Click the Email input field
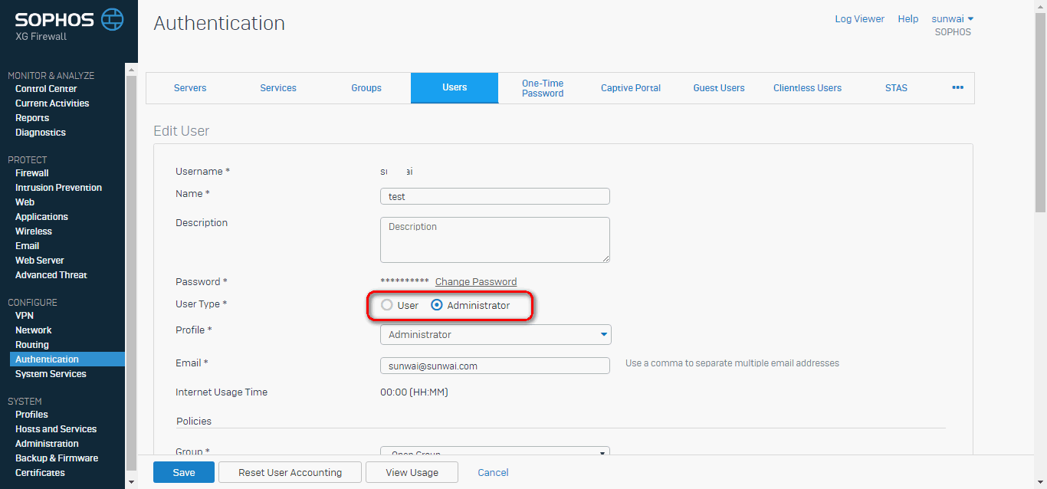1047x489 pixels. (495, 366)
